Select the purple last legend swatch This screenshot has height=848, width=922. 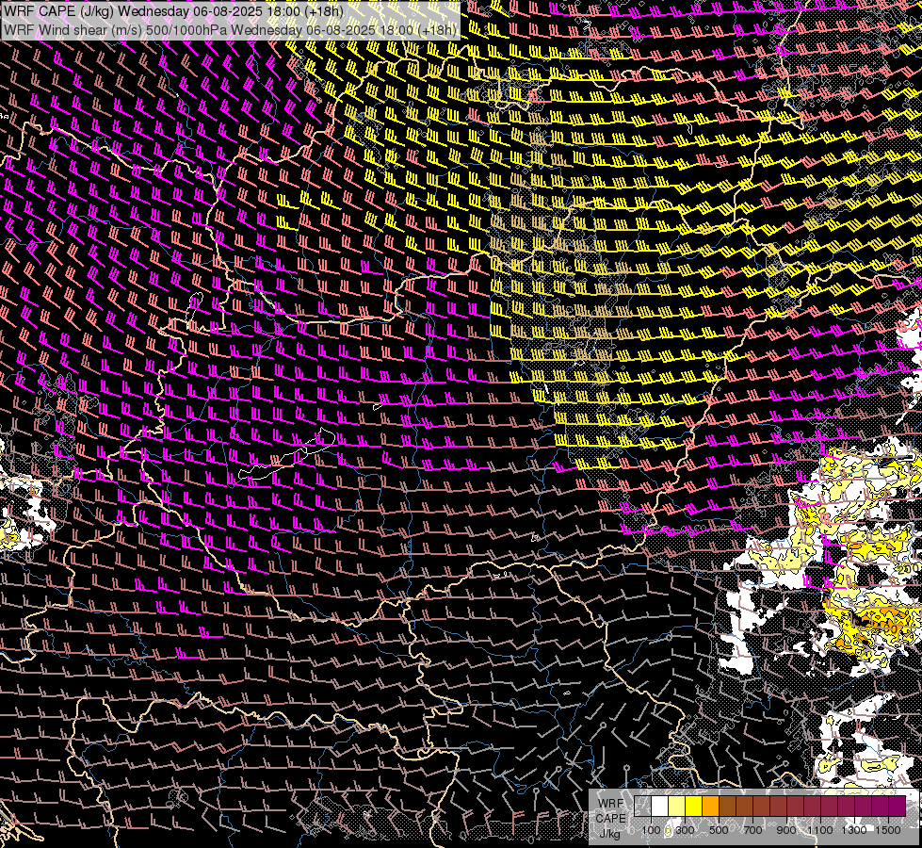tap(898, 807)
